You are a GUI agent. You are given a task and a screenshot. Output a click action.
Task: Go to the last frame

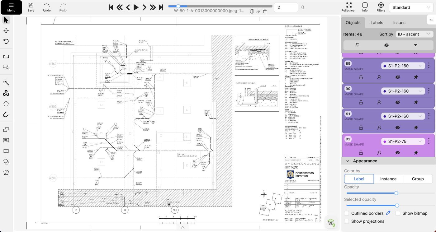pos(161,7)
